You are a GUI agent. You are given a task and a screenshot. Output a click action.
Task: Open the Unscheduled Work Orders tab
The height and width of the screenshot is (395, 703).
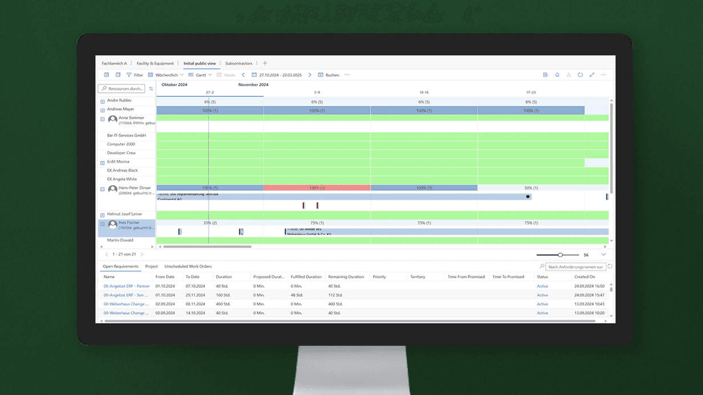pos(188,266)
